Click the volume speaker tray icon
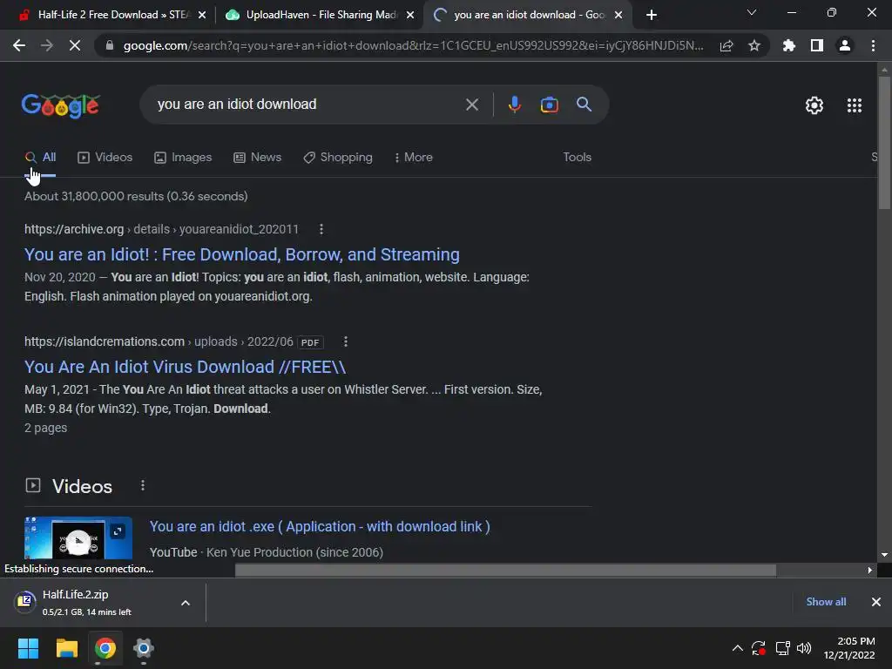 (804, 648)
